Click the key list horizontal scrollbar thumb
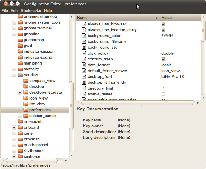The width and height of the screenshot is (206, 169). tap(137, 103)
